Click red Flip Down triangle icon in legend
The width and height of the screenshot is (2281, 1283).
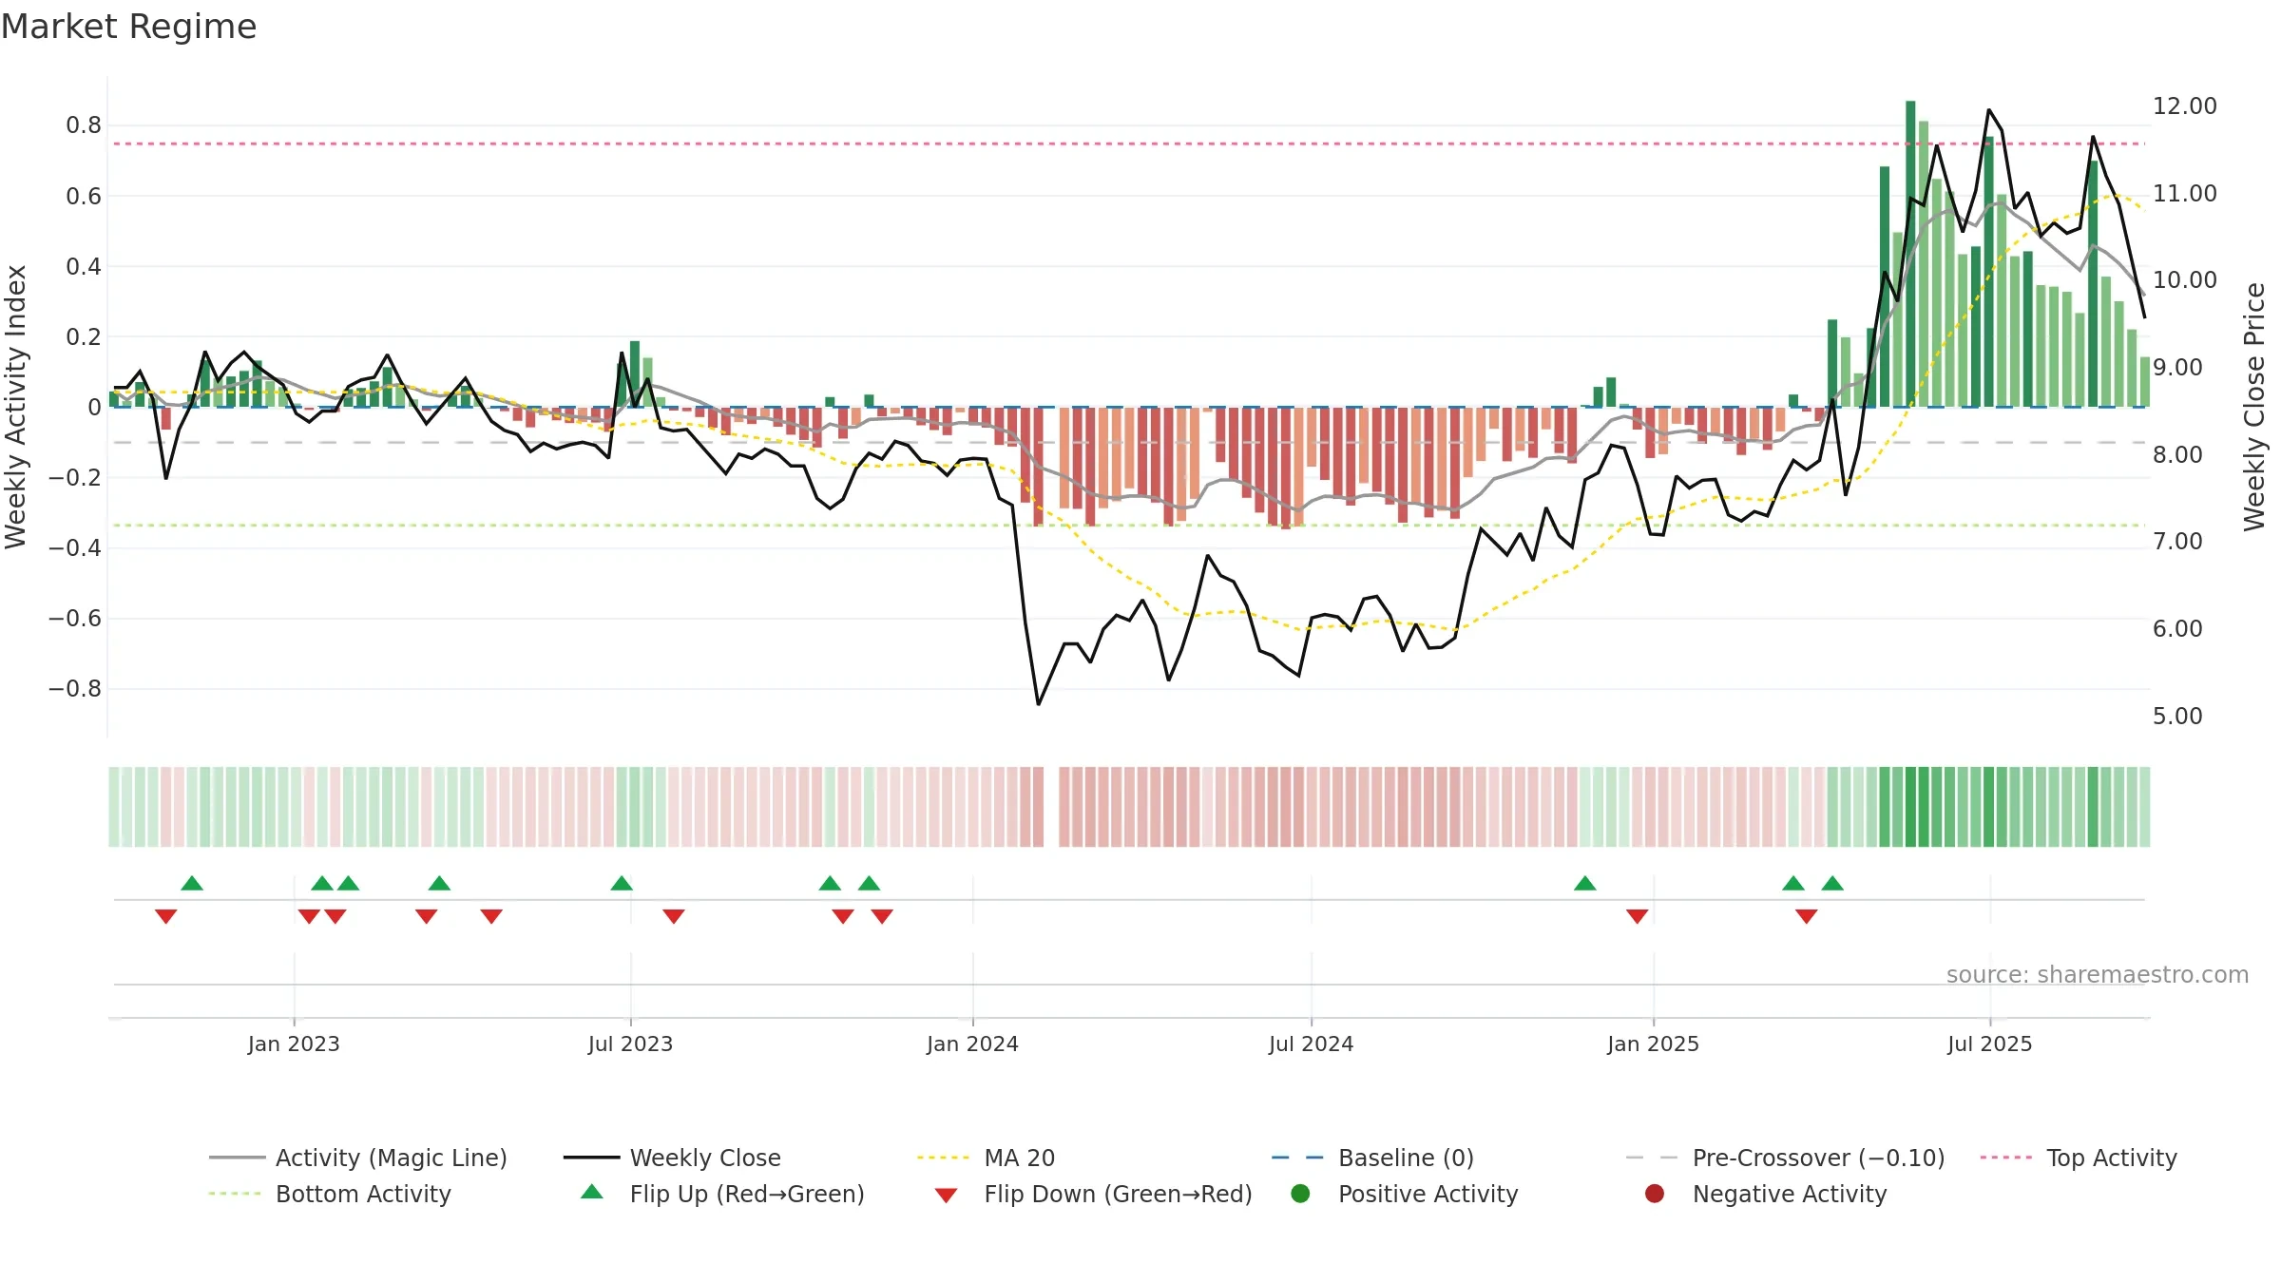point(946,1196)
